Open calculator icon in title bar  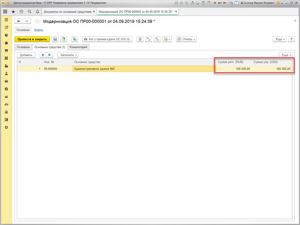point(203,3)
